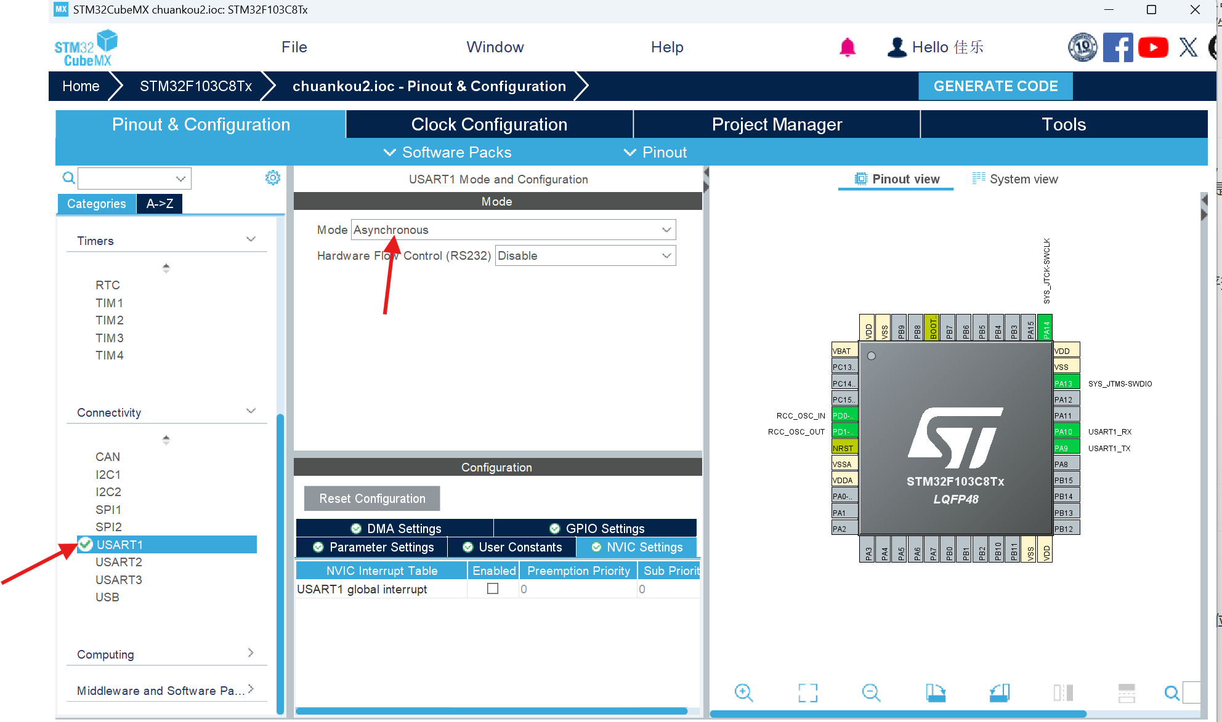The width and height of the screenshot is (1222, 722).
Task: Open the GPIO Settings tab
Action: pyautogui.click(x=596, y=528)
